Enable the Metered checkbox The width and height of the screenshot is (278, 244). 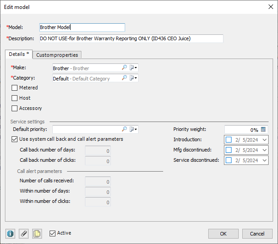point(14,88)
